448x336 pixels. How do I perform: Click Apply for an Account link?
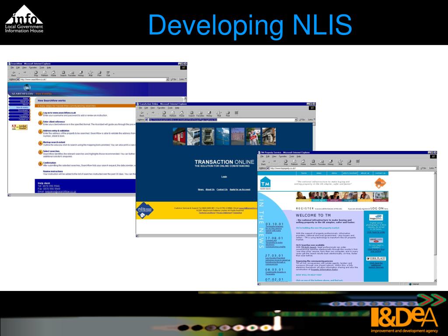pos(240,189)
